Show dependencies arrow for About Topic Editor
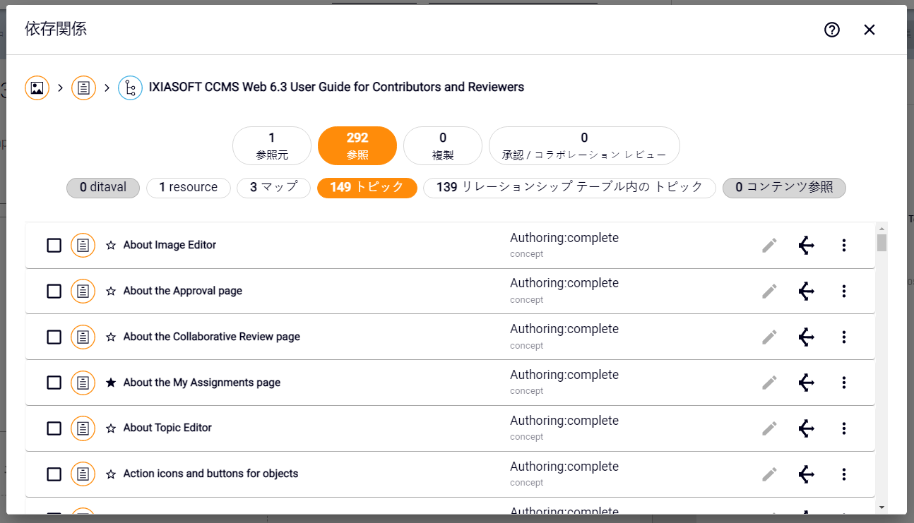914x523 pixels. pyautogui.click(x=806, y=428)
